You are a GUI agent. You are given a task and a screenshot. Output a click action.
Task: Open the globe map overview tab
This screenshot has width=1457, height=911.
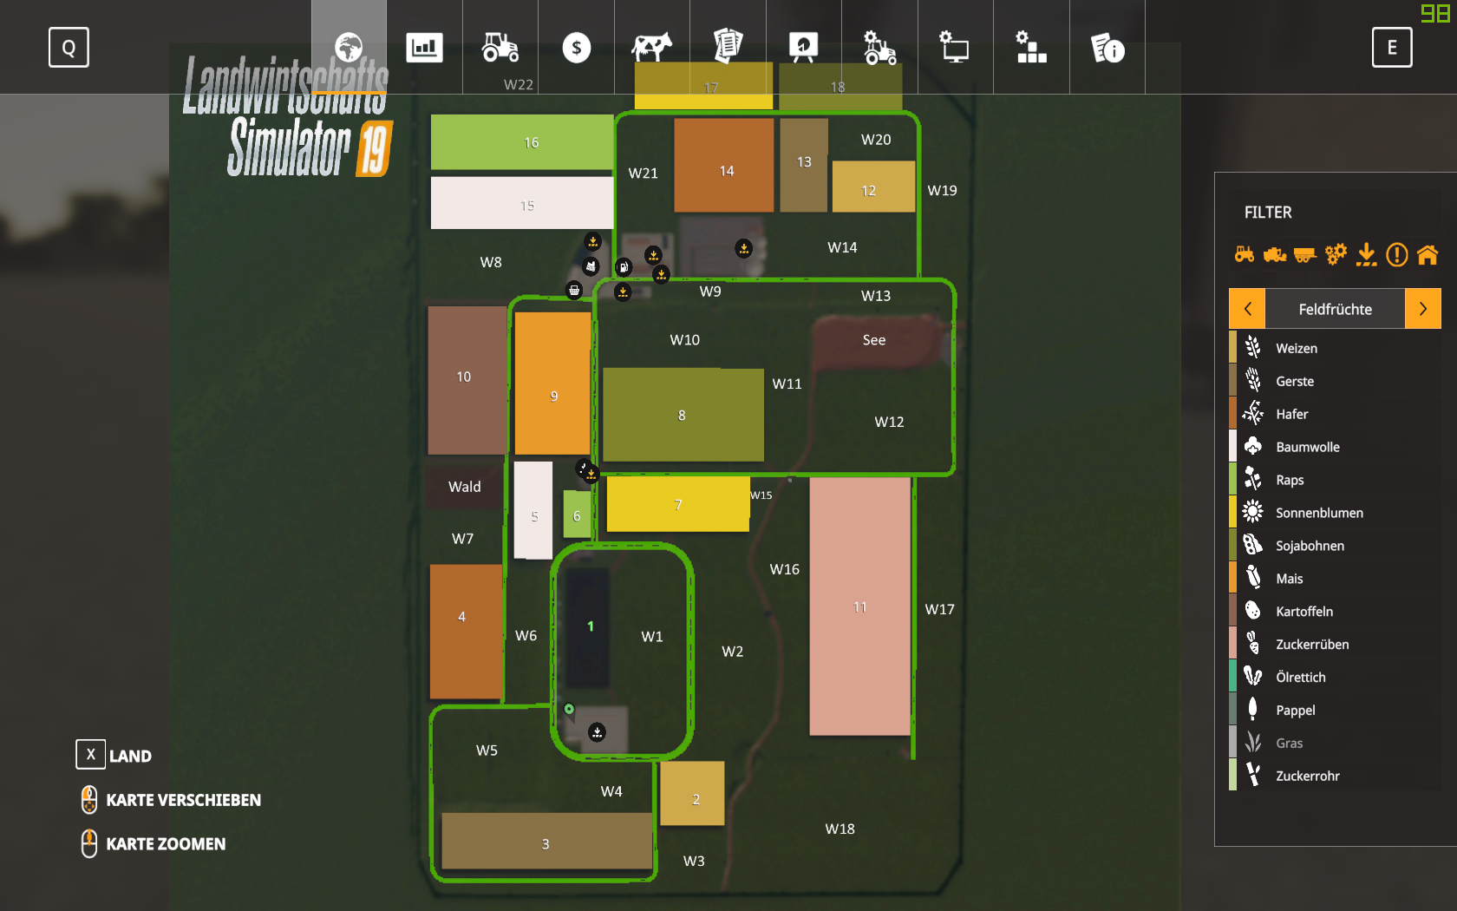[x=349, y=47]
